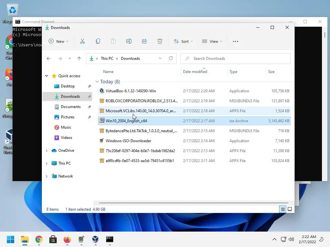Switch to Command Prompt from the taskbar
The height and width of the screenshot is (247, 330).
[110, 239]
